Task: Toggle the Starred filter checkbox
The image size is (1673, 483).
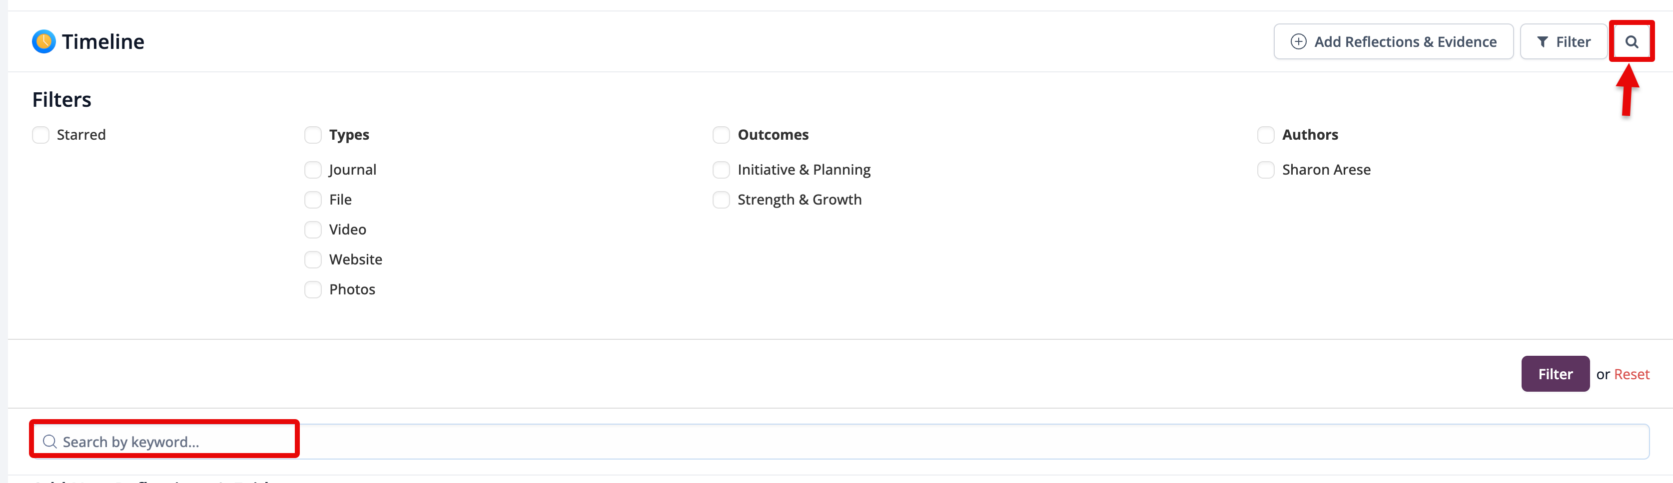Action: tap(41, 135)
